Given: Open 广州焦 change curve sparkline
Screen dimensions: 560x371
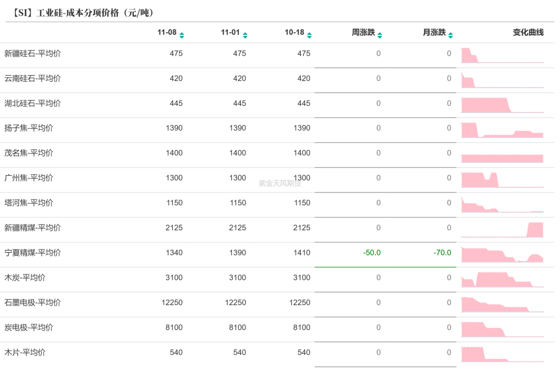Looking at the screenshot, I should coord(502,180).
